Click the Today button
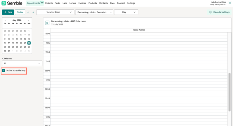 tap(20, 12)
